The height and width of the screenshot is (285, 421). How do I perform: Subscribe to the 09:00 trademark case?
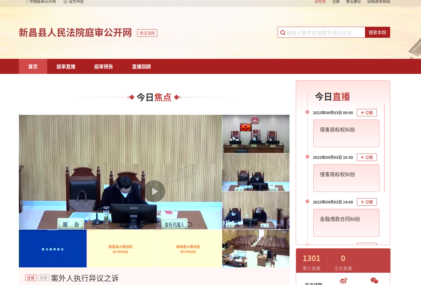click(x=367, y=113)
